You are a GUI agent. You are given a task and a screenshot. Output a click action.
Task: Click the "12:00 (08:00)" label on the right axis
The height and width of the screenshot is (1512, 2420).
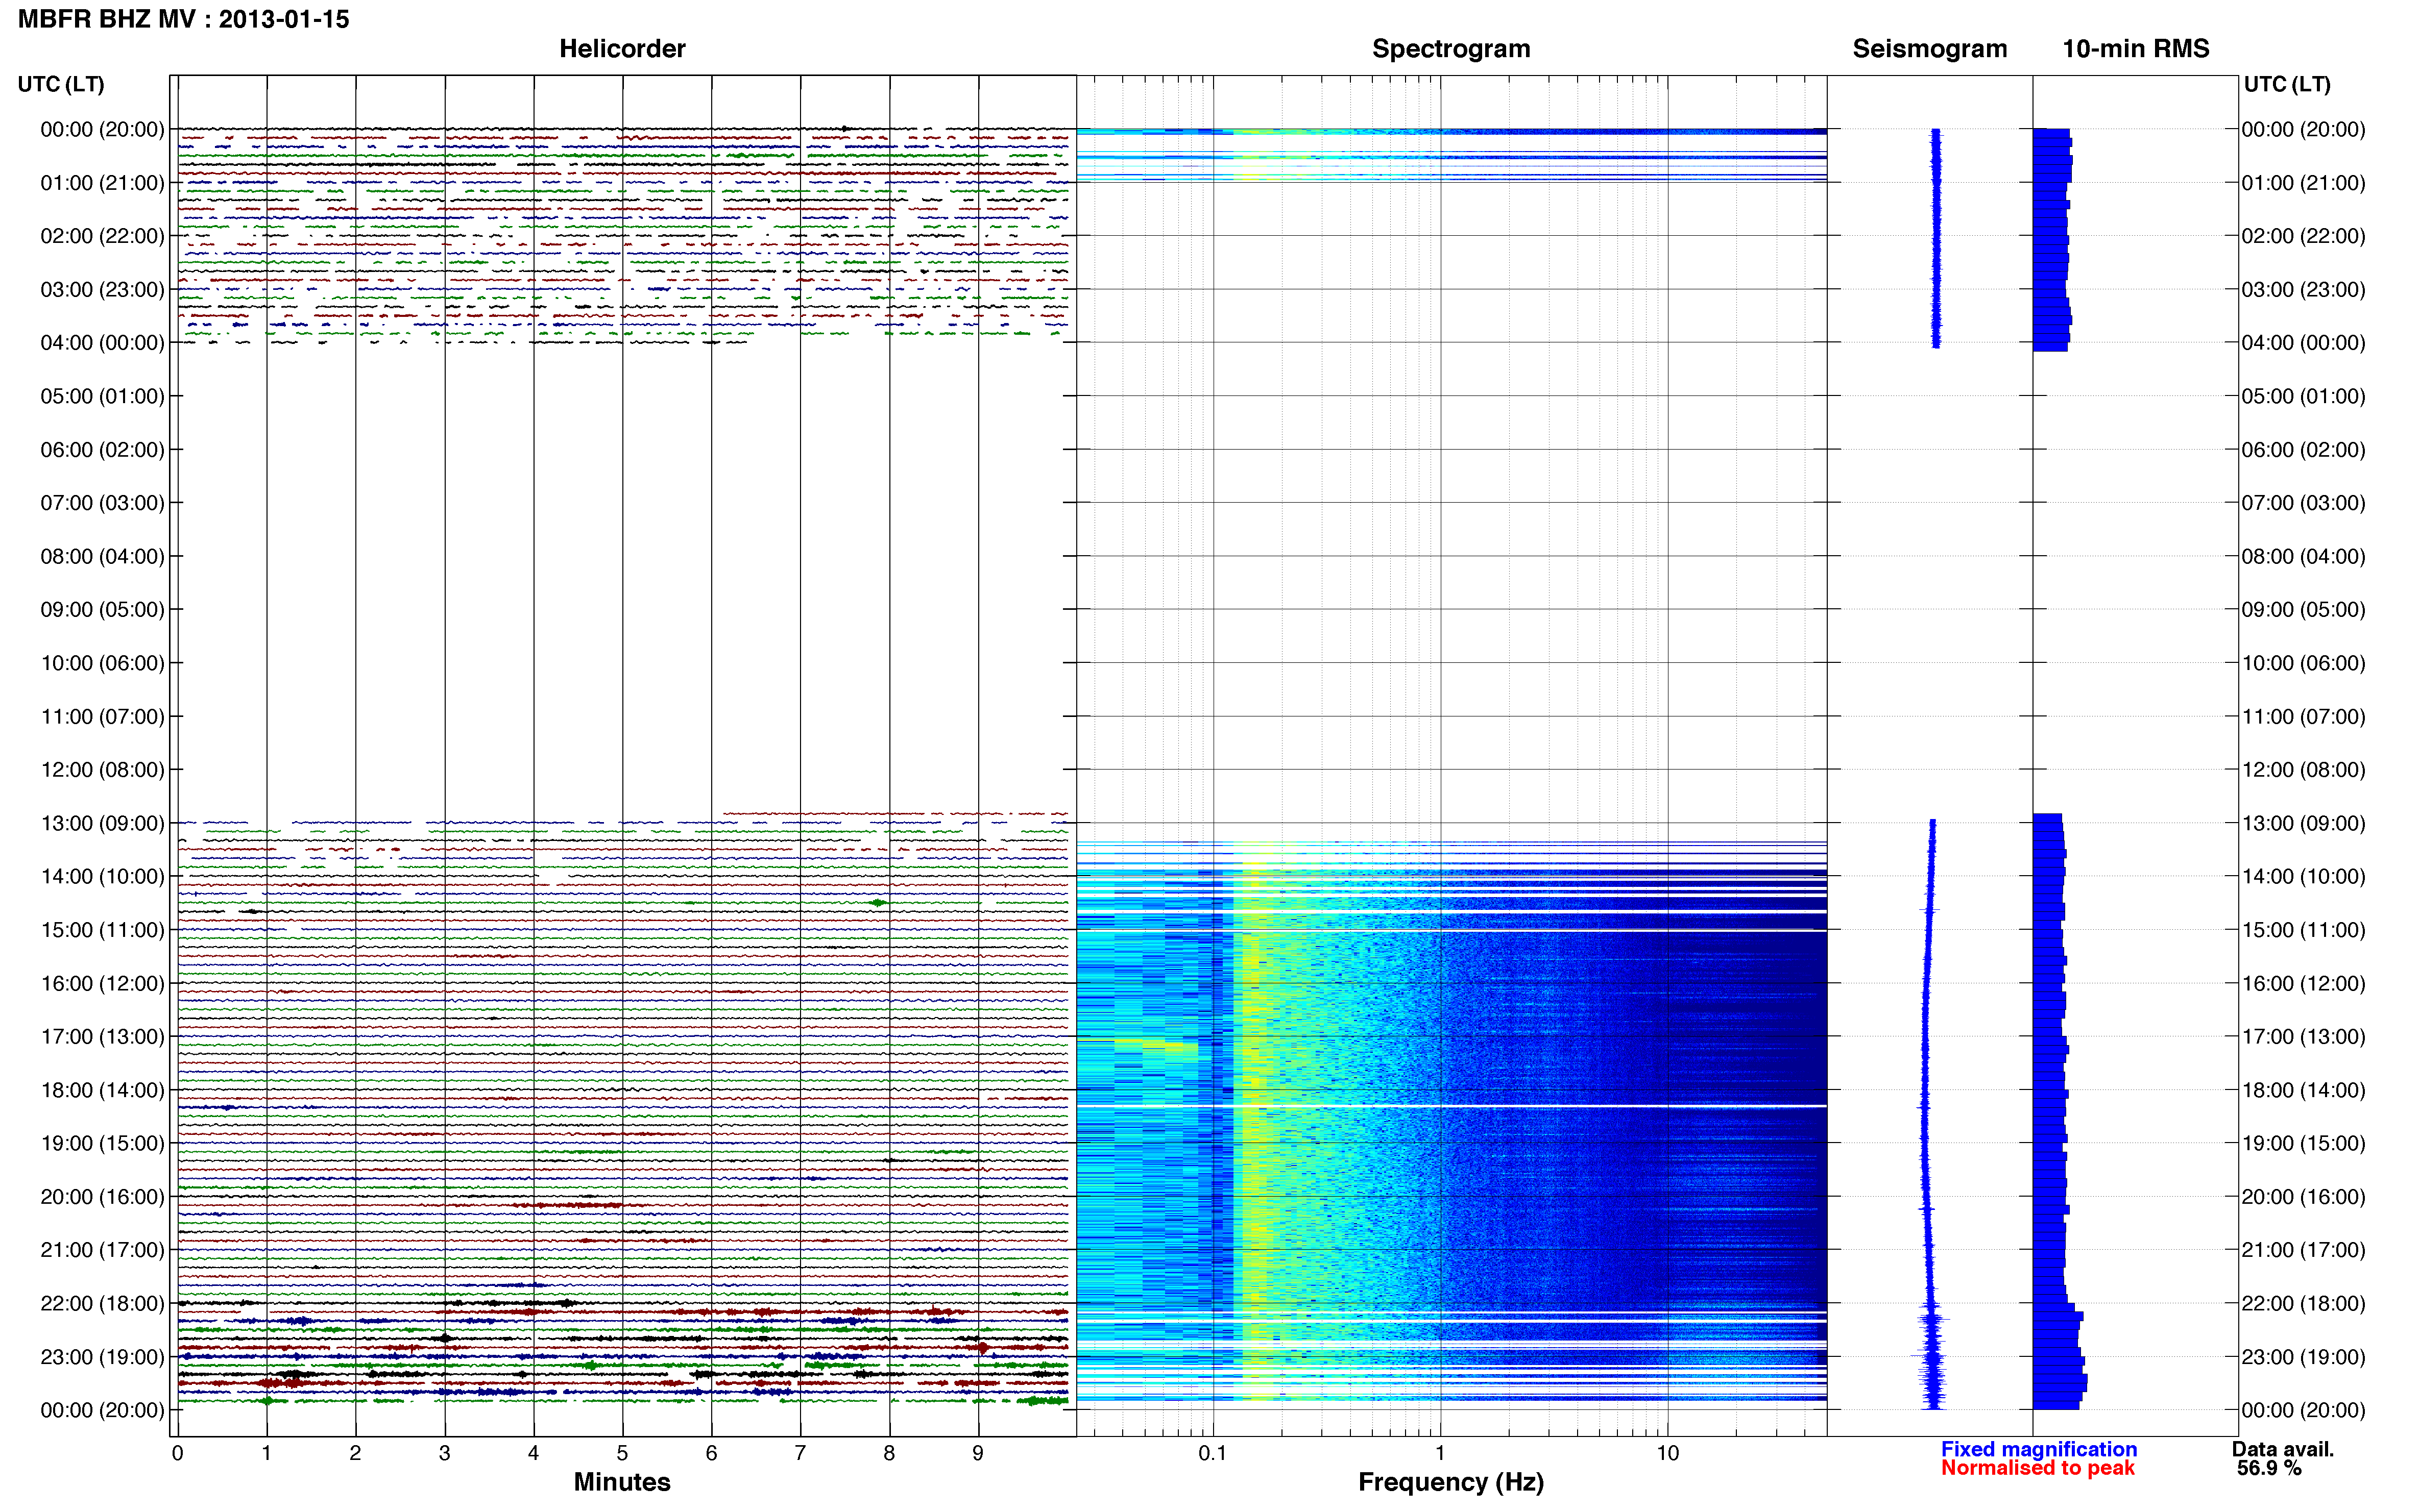[x=2303, y=770]
